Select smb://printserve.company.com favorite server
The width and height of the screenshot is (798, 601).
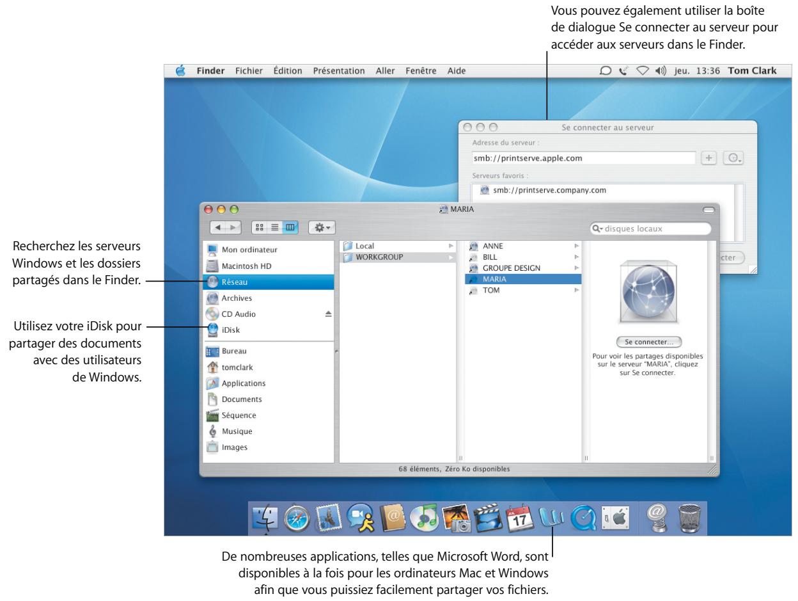coord(549,190)
